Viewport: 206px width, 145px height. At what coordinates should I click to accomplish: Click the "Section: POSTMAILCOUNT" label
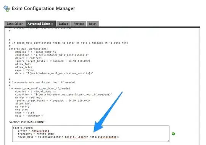[27, 122]
